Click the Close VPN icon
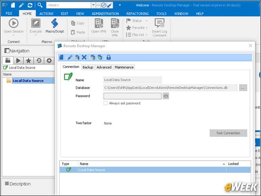 (115, 23)
